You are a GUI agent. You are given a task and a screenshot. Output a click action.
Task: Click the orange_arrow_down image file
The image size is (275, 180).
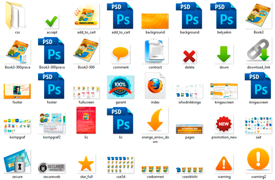pos(155,120)
